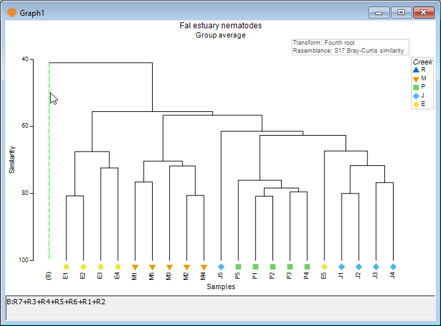Click the 'Fal estuary nematodes' chart title
The width and height of the screenshot is (441, 326).
pos(220,26)
